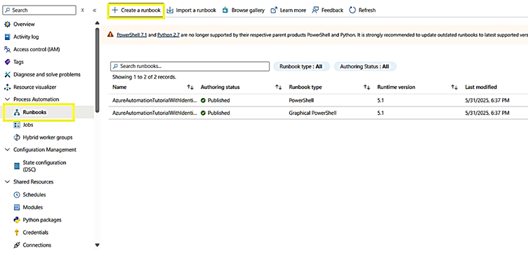Click the Access control (IAM) people icon
Screen dimensions: 528x267
[8, 50]
